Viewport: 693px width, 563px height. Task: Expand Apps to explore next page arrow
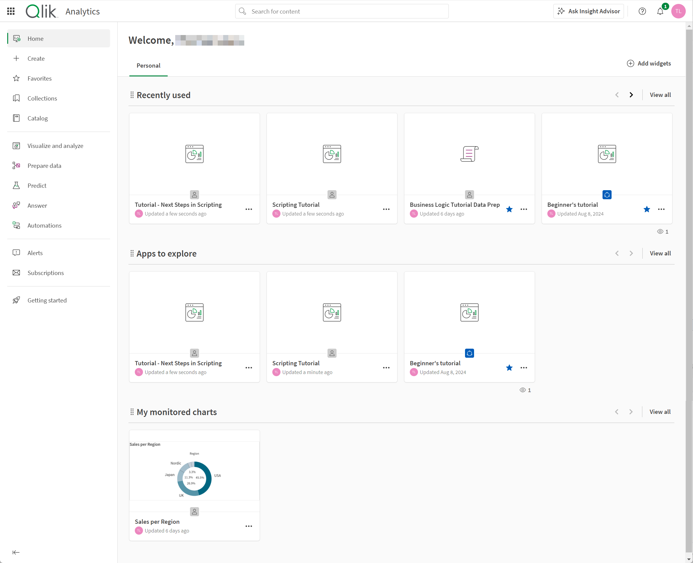[x=631, y=253]
